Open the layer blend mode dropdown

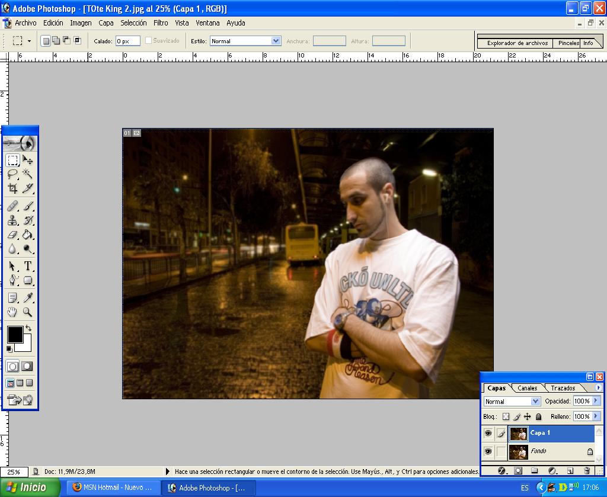(x=535, y=402)
